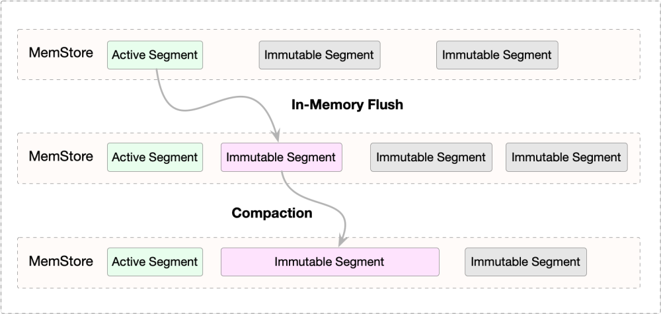Click first gray Immutable Segment in middle row
Screen dimensions: 661x314
431,157
